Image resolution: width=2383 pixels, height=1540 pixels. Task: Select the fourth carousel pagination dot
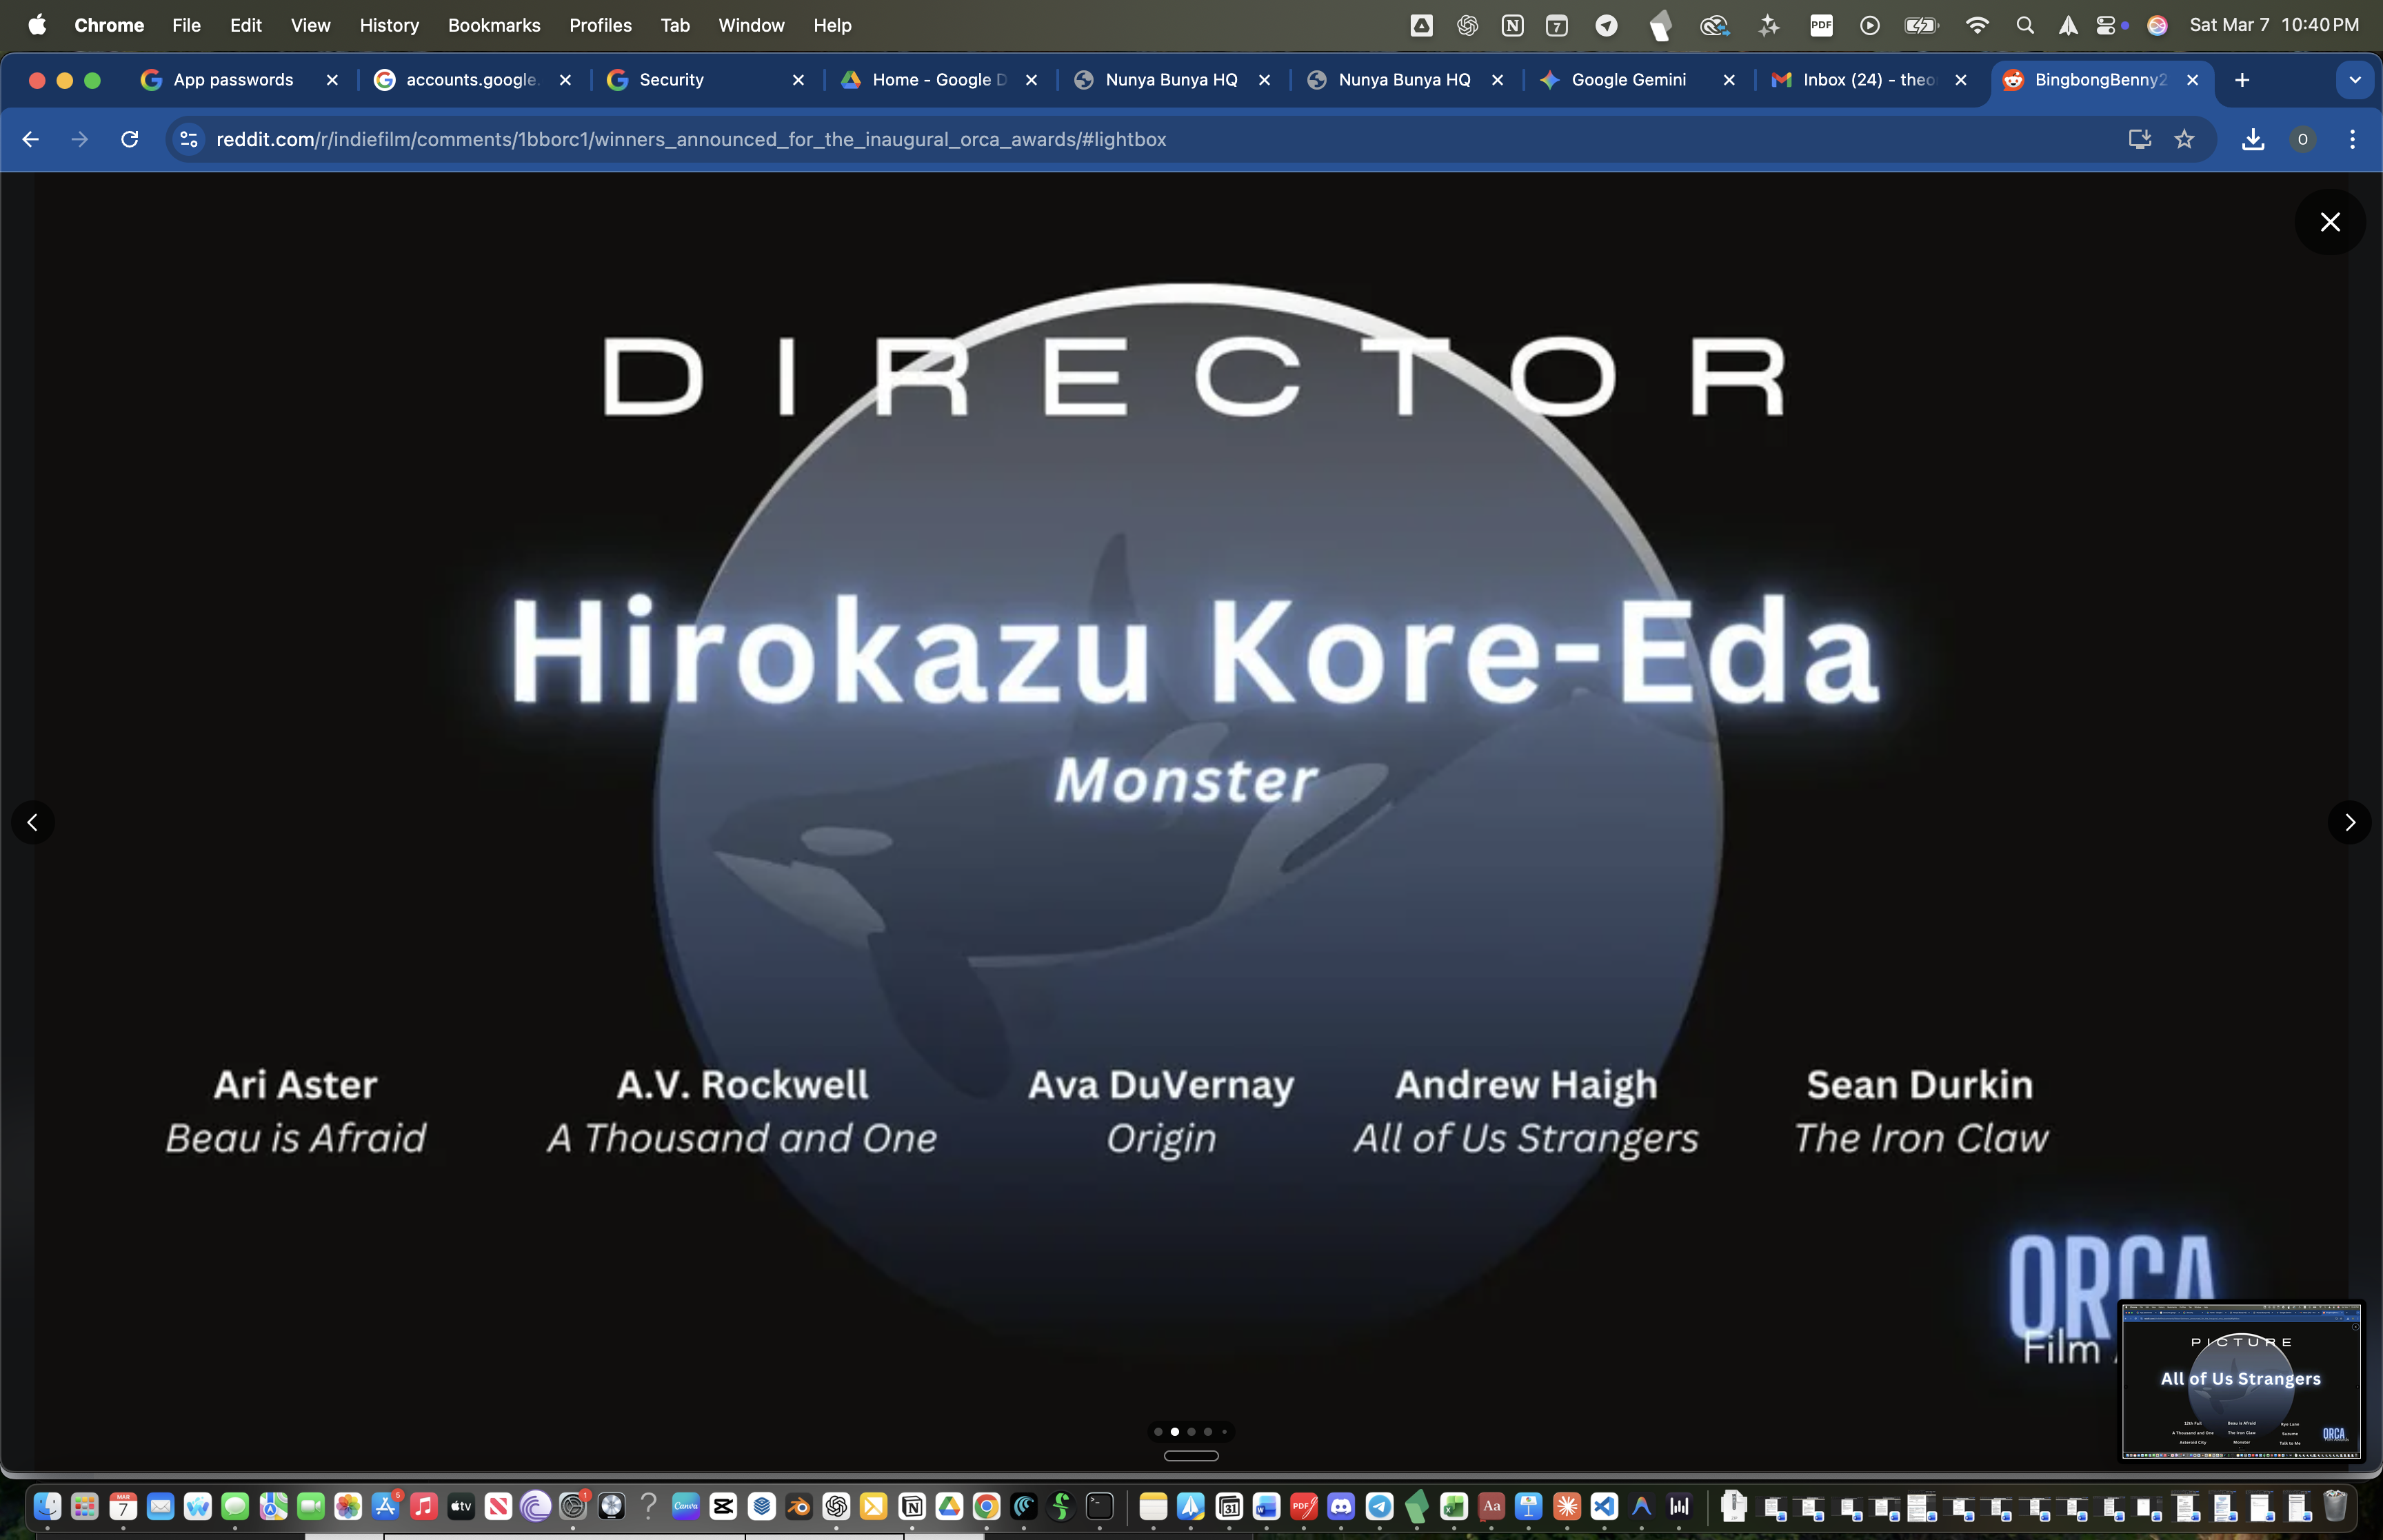pos(1208,1431)
